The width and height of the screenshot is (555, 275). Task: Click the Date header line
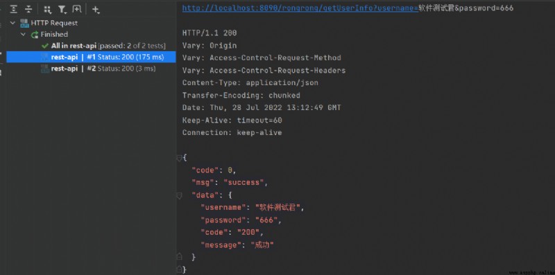262,108
